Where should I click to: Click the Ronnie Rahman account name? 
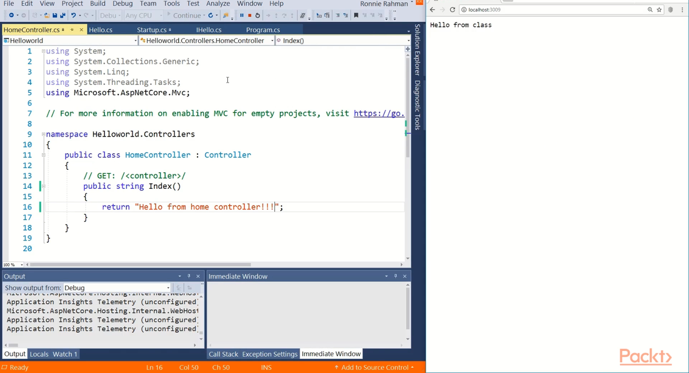point(384,3)
